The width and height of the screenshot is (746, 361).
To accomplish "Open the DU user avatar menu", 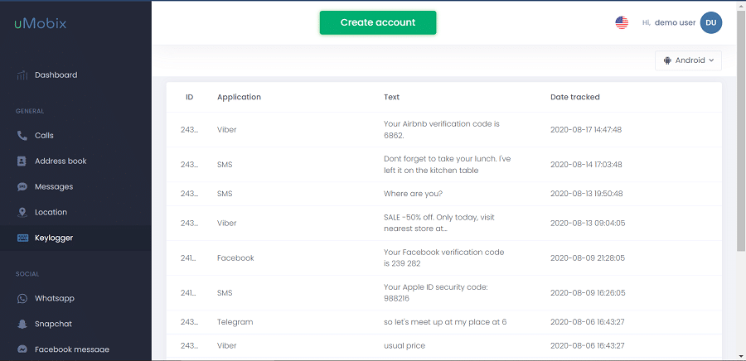I will pyautogui.click(x=711, y=23).
